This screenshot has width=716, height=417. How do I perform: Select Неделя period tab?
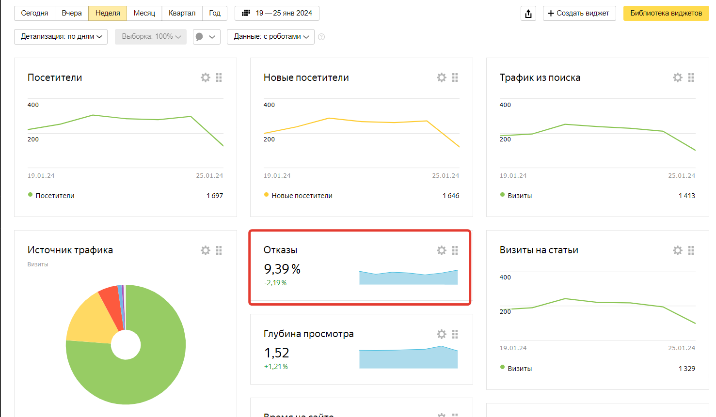coord(108,13)
